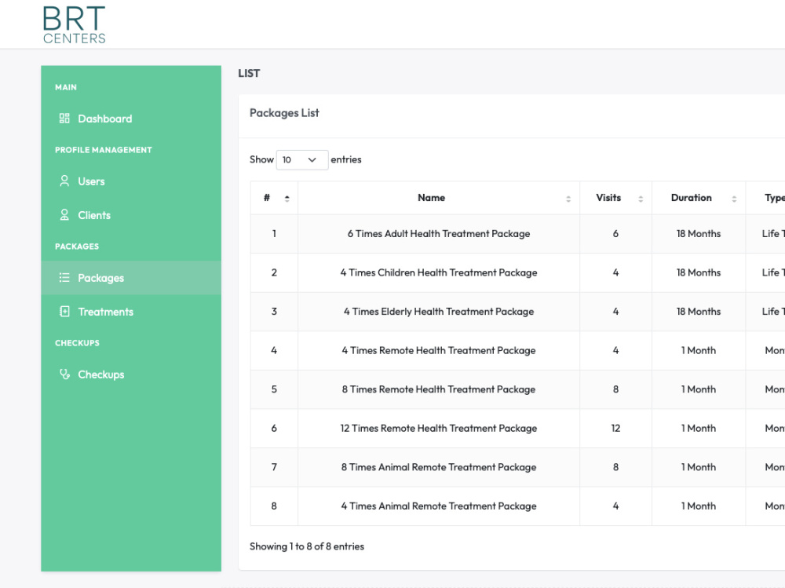Click the LIST page heading
785x588 pixels.
pyautogui.click(x=249, y=74)
